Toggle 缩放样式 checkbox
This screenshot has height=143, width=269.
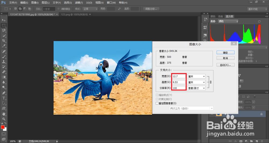click(157, 95)
